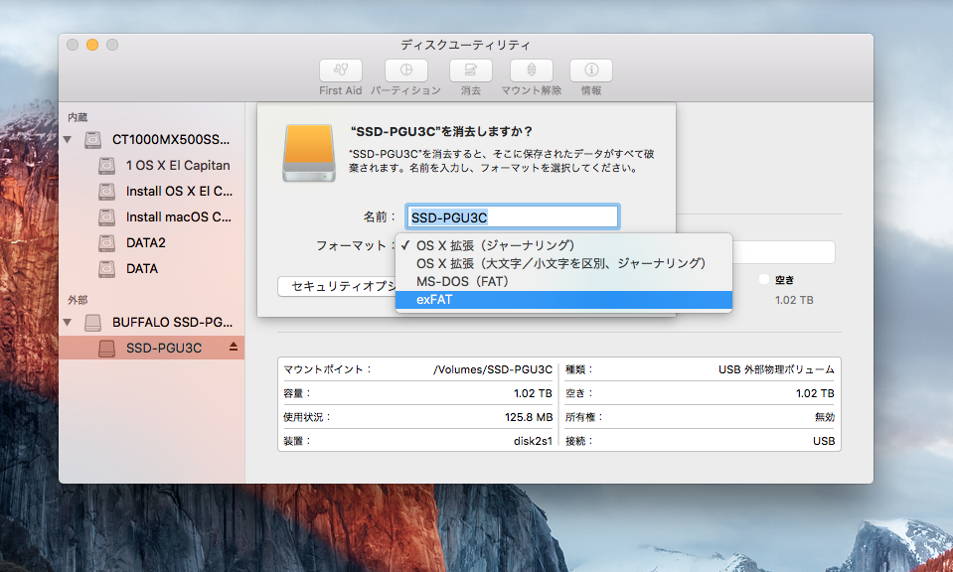Minimize the Disk Utility window

[x=92, y=45]
